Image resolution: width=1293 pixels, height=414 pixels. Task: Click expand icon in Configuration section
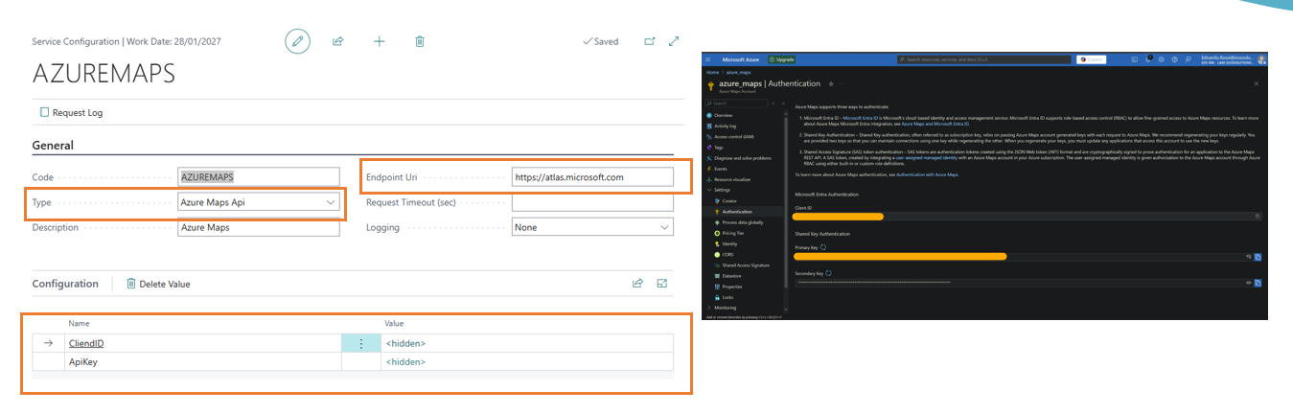pyautogui.click(x=662, y=284)
